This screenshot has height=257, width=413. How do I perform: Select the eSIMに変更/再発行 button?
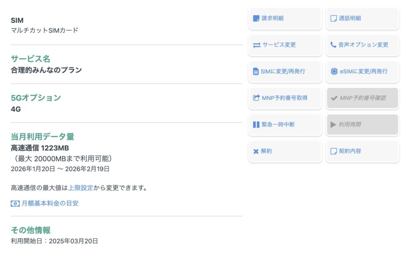(363, 71)
